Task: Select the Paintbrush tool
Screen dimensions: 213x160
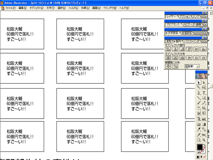Action: pos(198,103)
